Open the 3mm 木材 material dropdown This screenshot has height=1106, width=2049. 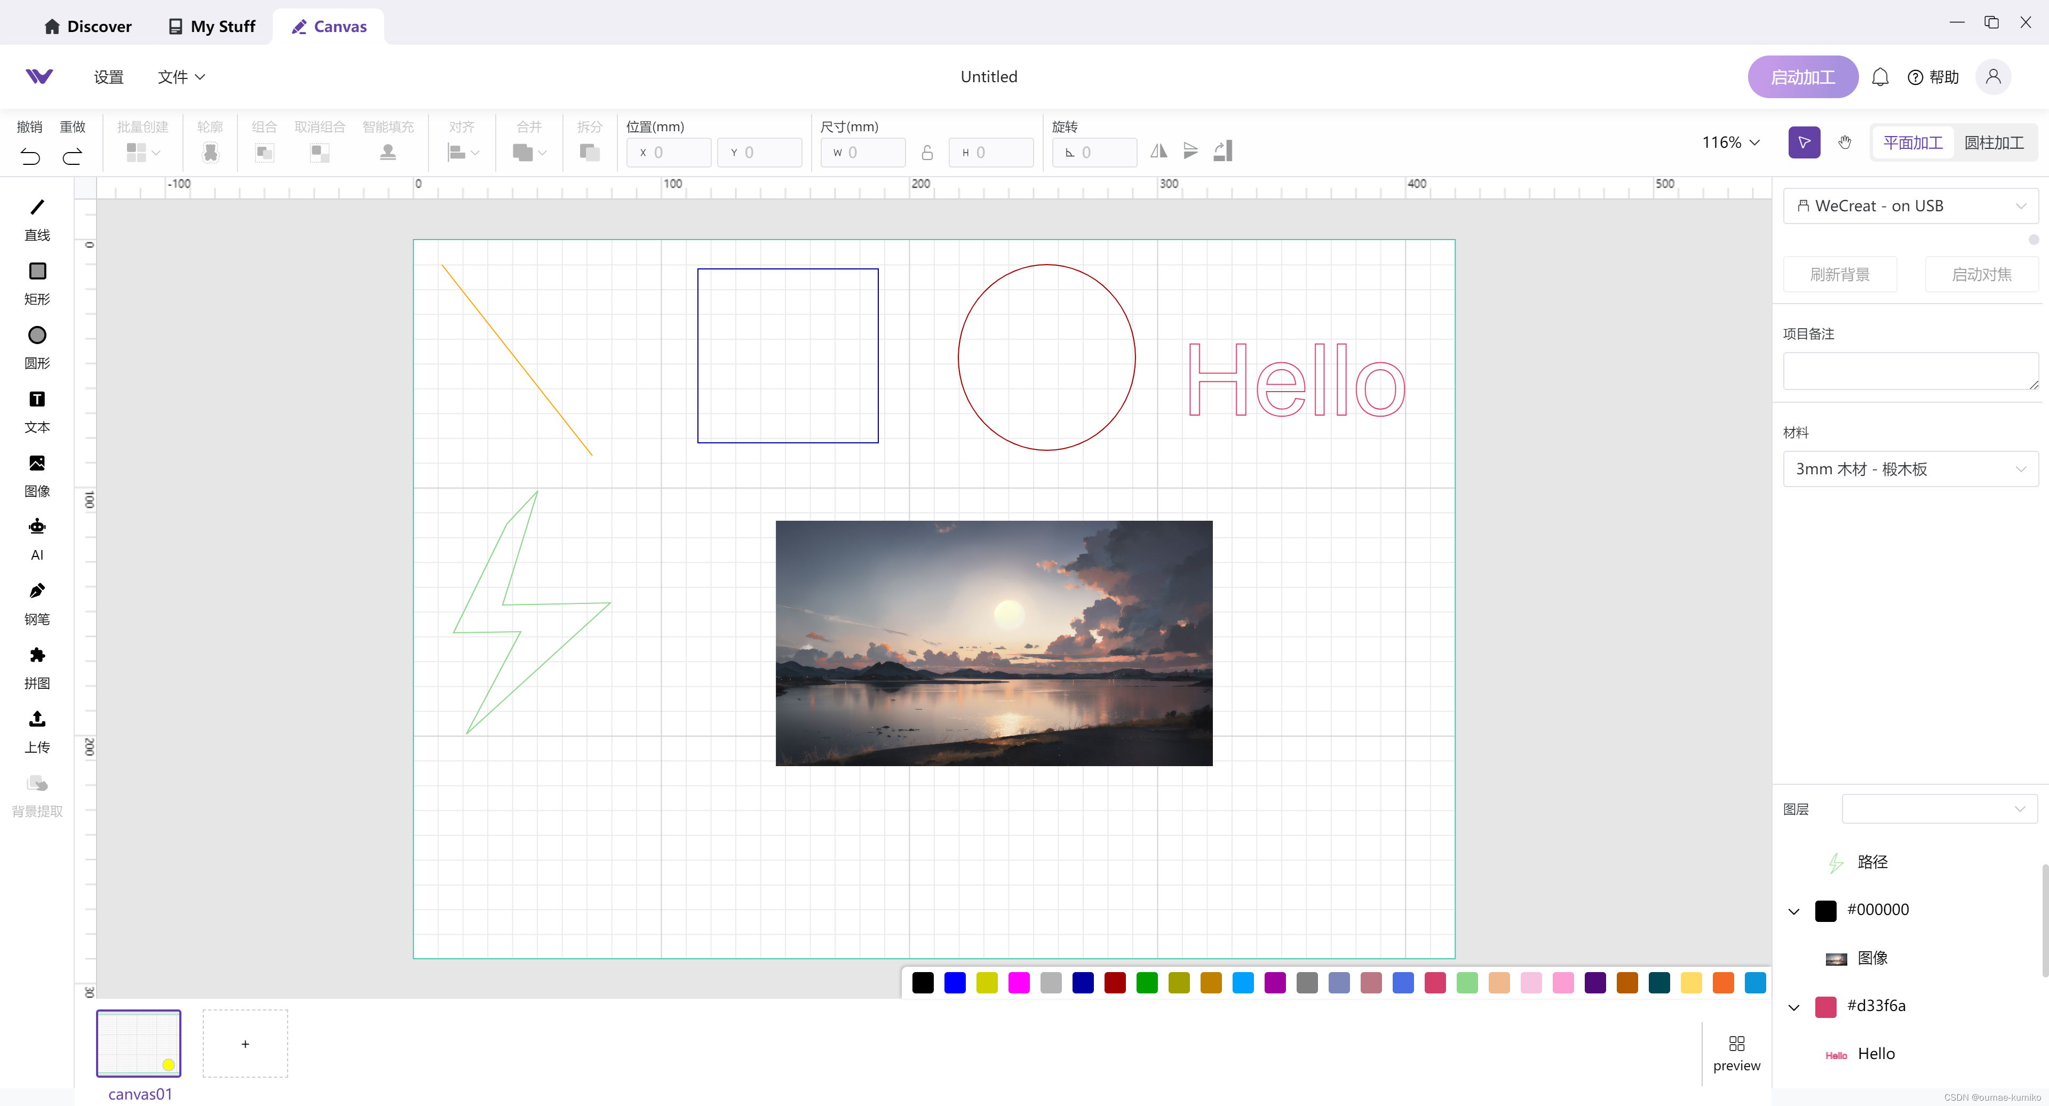point(1910,469)
